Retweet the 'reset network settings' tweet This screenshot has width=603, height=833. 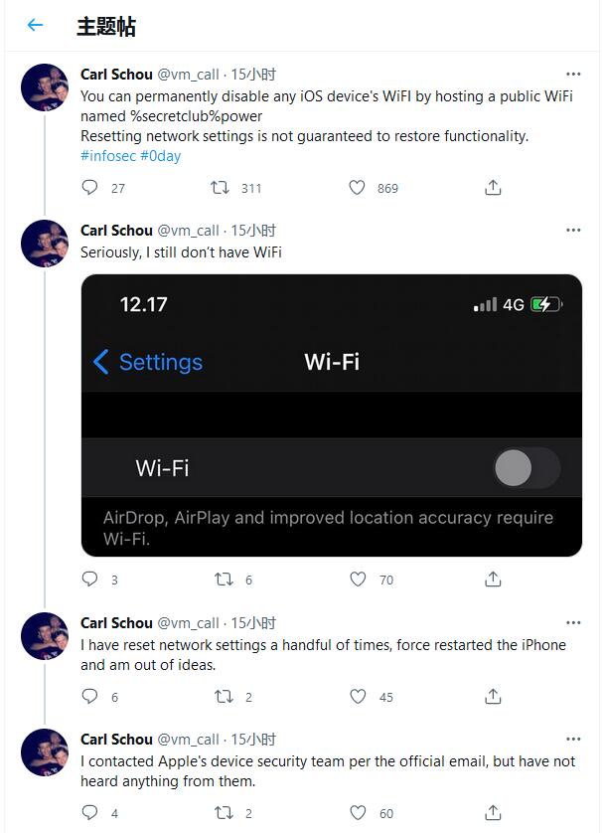[222, 697]
